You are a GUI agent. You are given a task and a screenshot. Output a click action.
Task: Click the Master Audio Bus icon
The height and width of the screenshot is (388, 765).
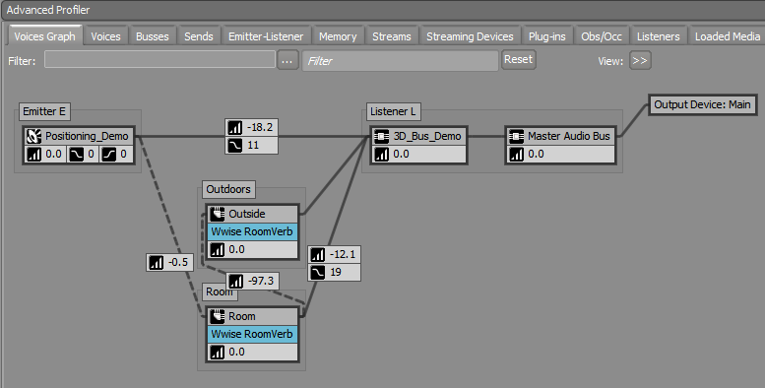[516, 136]
